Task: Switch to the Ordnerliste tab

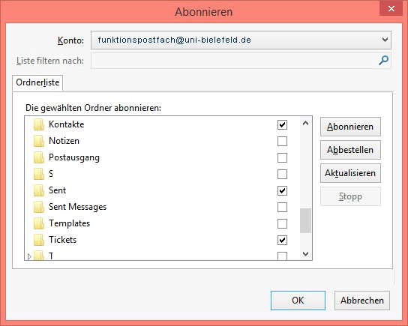Action: click(37, 82)
